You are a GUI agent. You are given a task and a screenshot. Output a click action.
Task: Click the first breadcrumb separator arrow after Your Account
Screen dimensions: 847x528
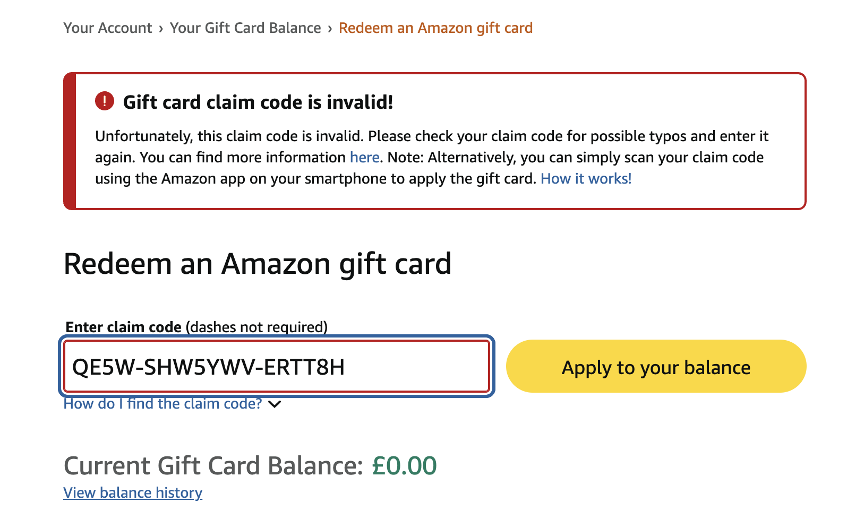coord(161,28)
